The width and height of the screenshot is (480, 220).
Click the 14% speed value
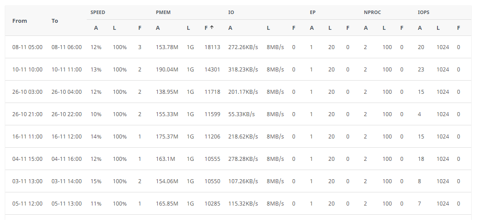pos(96,136)
